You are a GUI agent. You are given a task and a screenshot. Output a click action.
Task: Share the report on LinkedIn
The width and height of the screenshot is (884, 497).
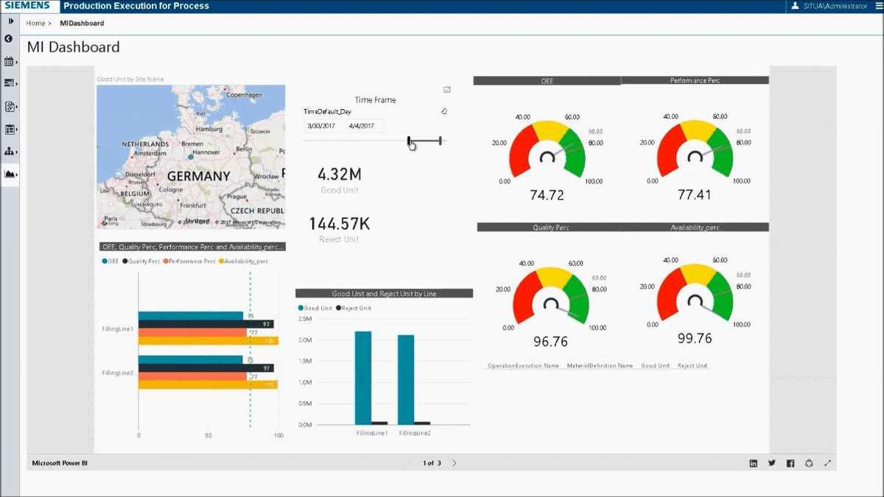coord(753,463)
